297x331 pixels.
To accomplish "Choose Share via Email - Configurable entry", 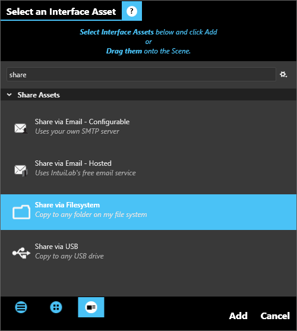I will tap(148, 127).
